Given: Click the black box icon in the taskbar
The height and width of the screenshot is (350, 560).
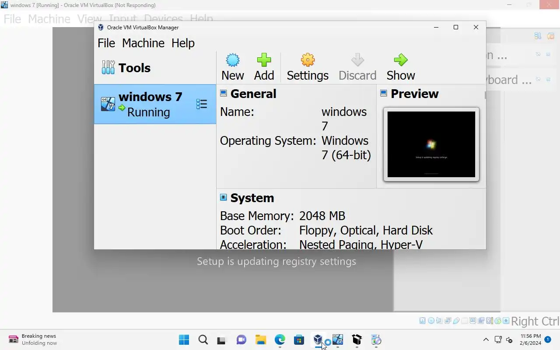Looking at the screenshot, I should pyautogui.click(x=357, y=339).
